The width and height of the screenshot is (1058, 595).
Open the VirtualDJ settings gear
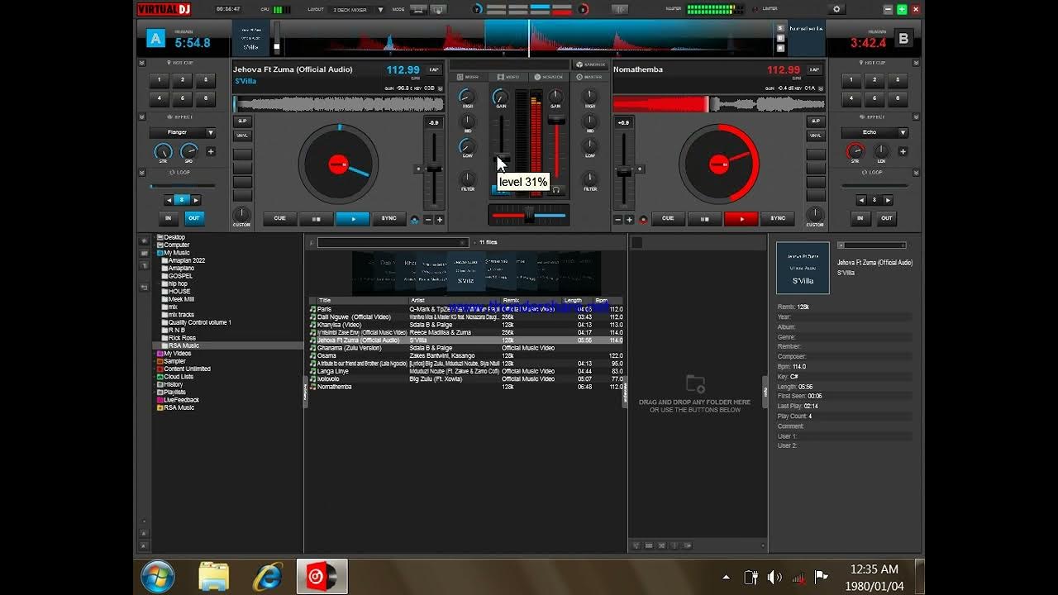coord(836,9)
